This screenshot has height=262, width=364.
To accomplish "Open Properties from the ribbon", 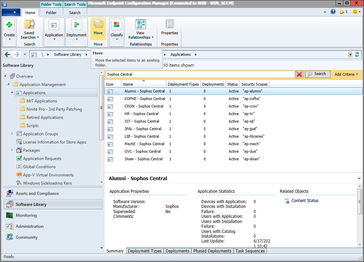I will click(x=169, y=27).
